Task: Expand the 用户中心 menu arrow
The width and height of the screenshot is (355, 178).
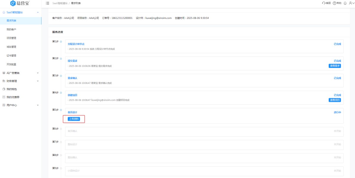Action: pos(38,105)
